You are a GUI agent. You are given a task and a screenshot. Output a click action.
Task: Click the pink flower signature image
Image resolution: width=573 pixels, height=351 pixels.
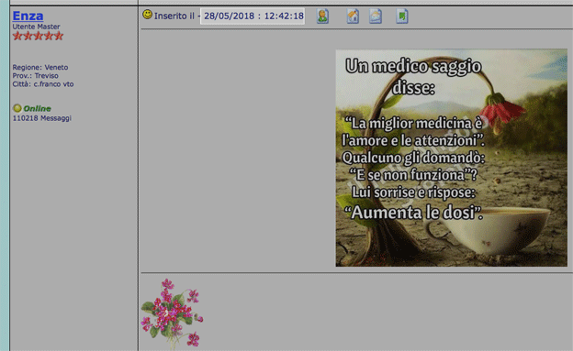(x=172, y=313)
